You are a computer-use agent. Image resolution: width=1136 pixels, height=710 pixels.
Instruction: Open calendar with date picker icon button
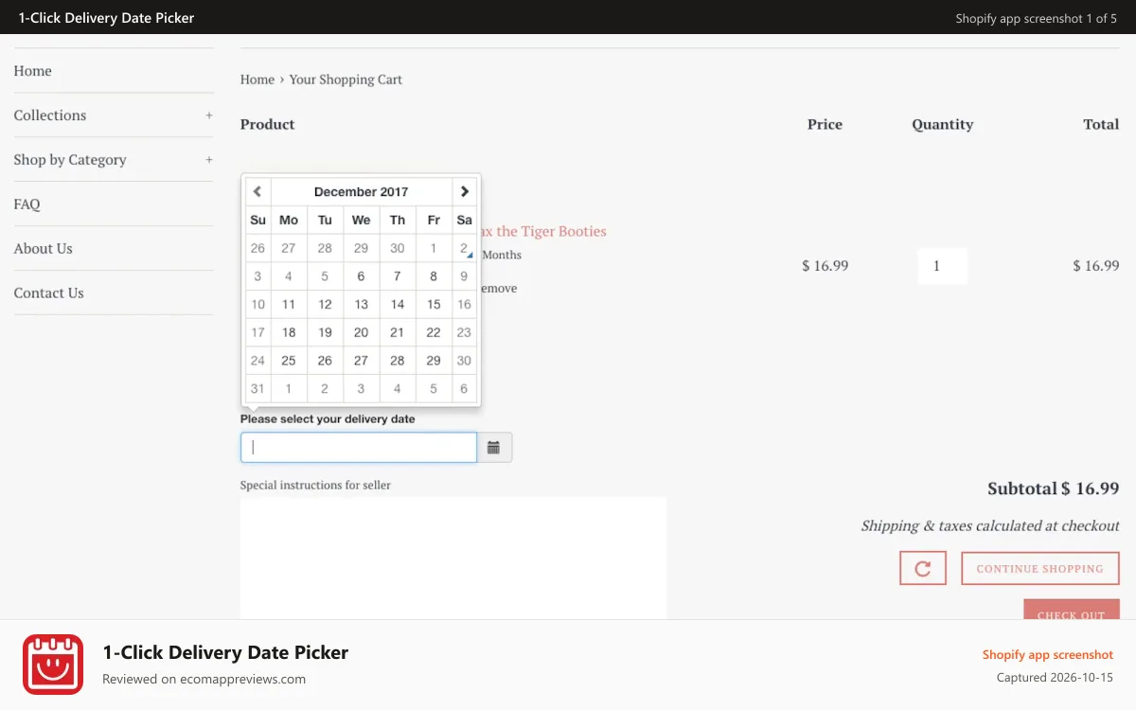point(494,448)
